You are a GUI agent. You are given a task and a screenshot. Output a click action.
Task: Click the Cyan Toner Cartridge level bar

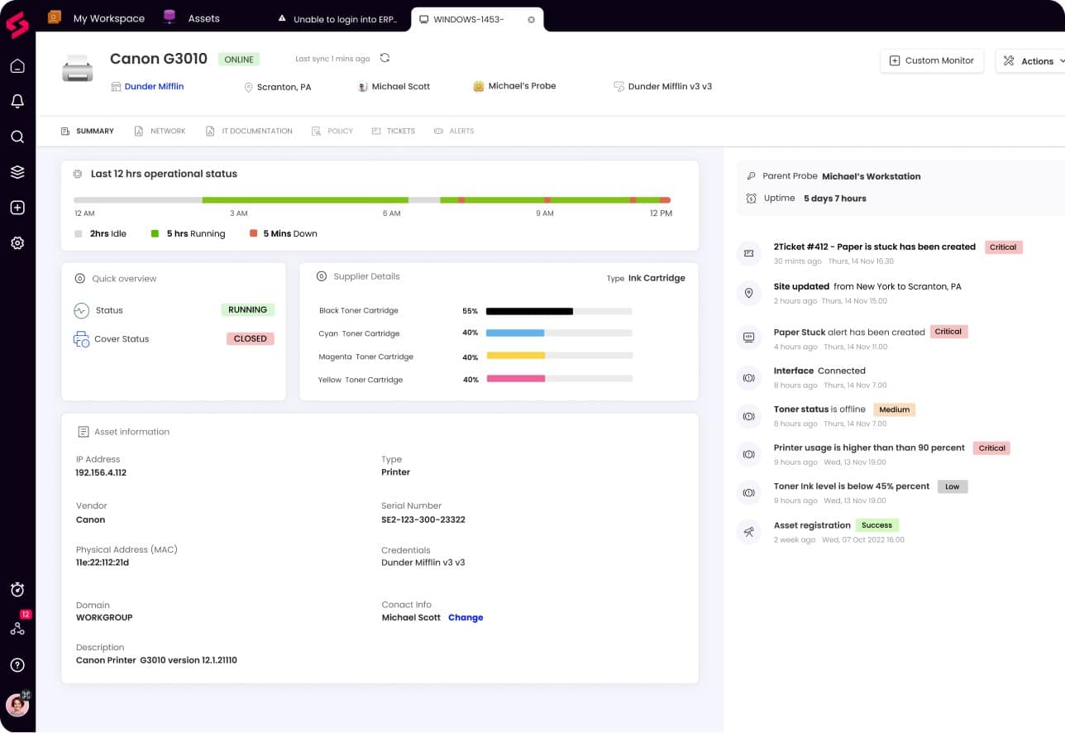(559, 333)
